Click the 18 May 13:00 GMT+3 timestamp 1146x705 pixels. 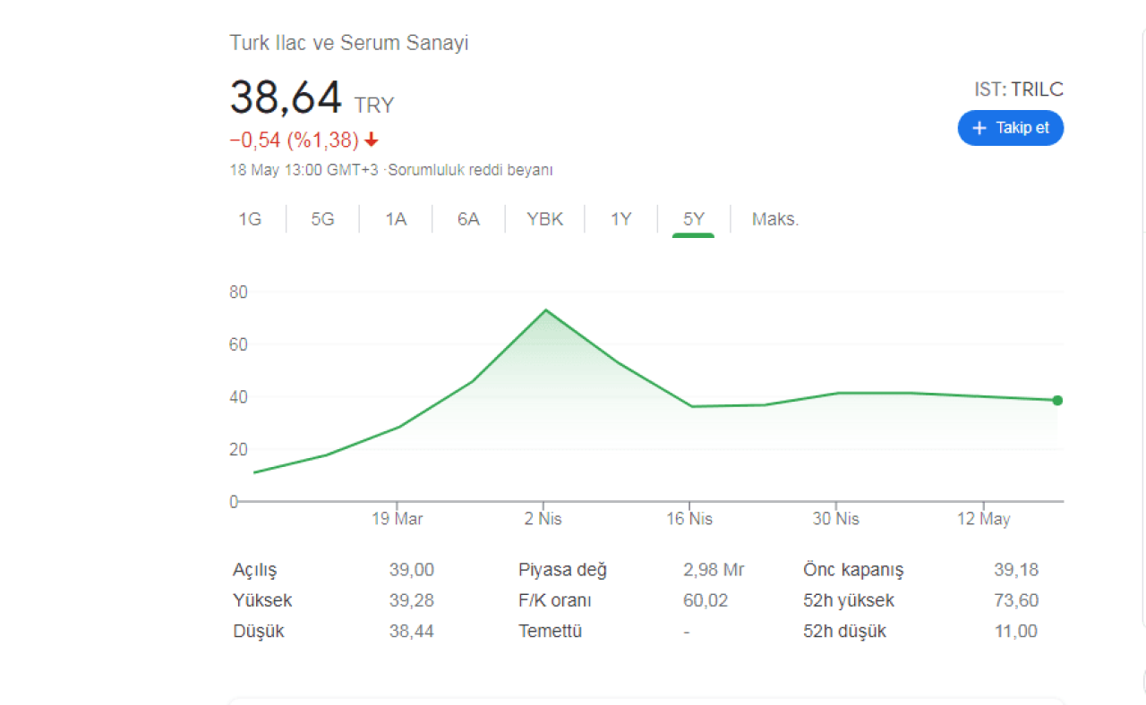304,170
